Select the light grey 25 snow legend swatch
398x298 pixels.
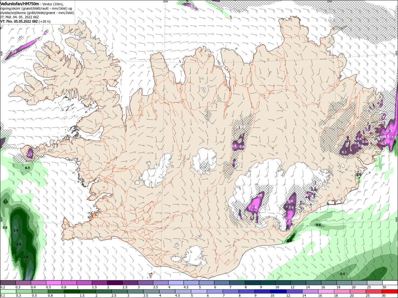tap(375, 283)
